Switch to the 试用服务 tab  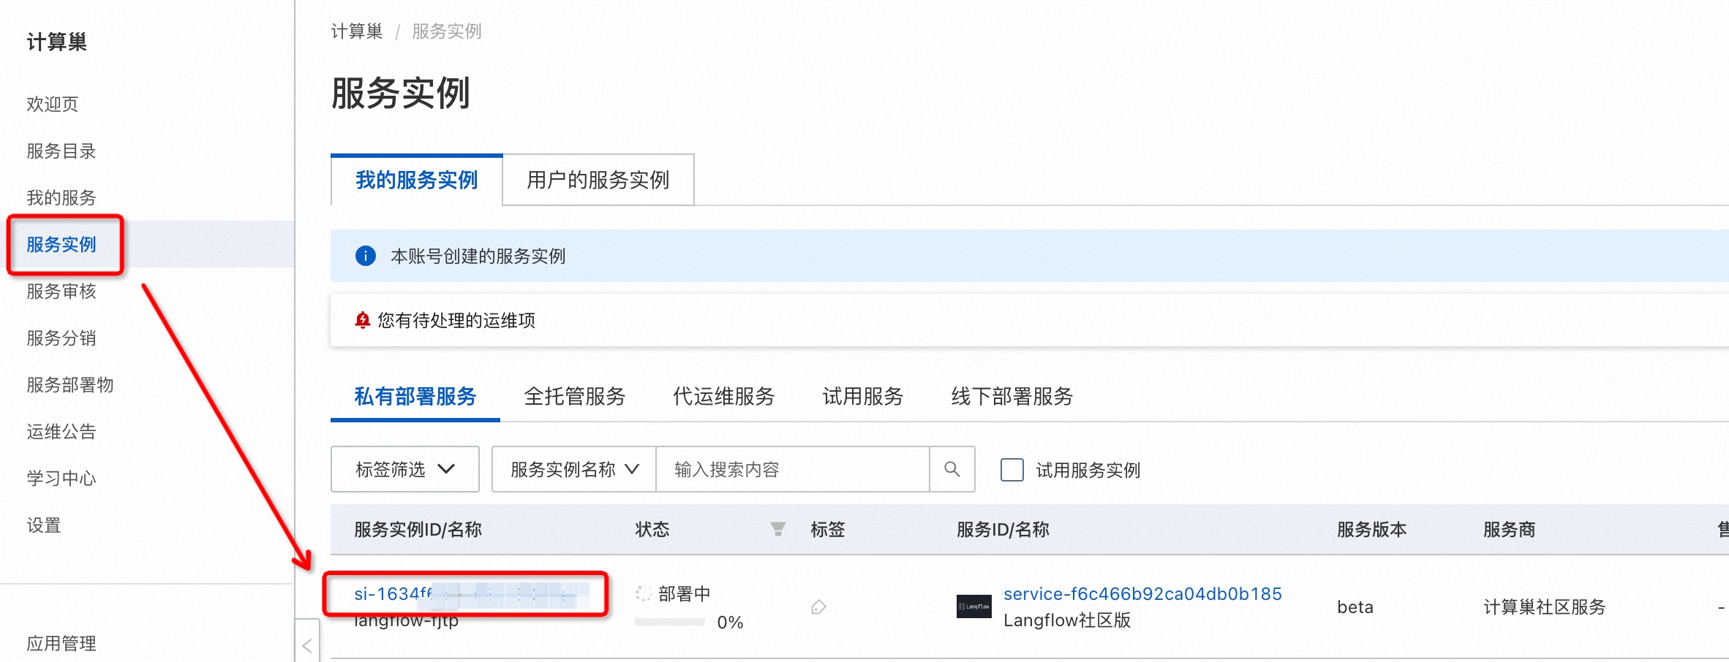click(862, 397)
